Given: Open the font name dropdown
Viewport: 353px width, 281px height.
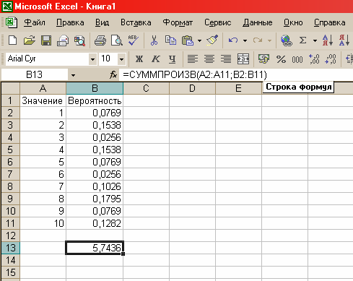Looking at the screenshot, I should (92, 59).
